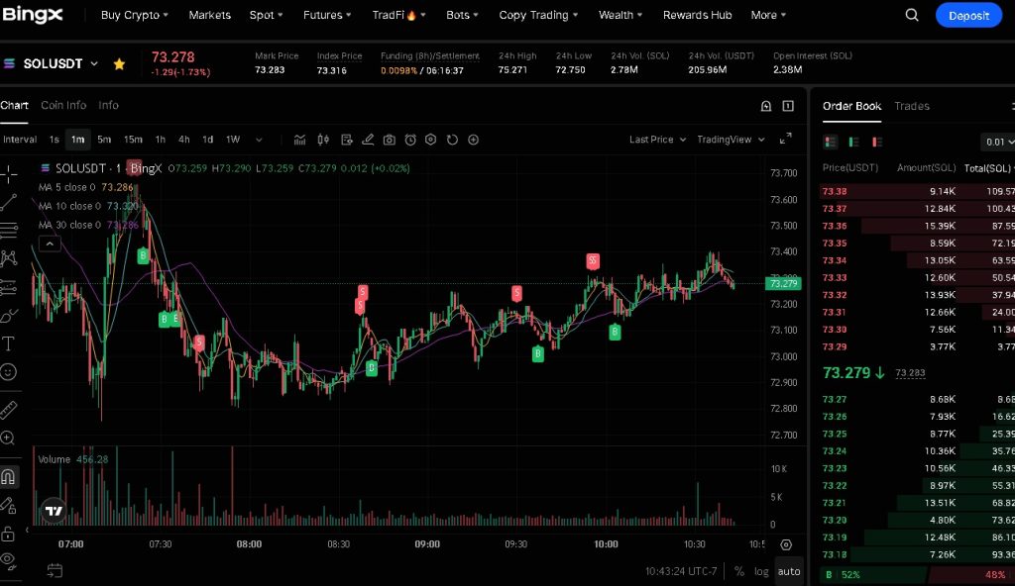Select the brush drawing tool

pos(8,316)
